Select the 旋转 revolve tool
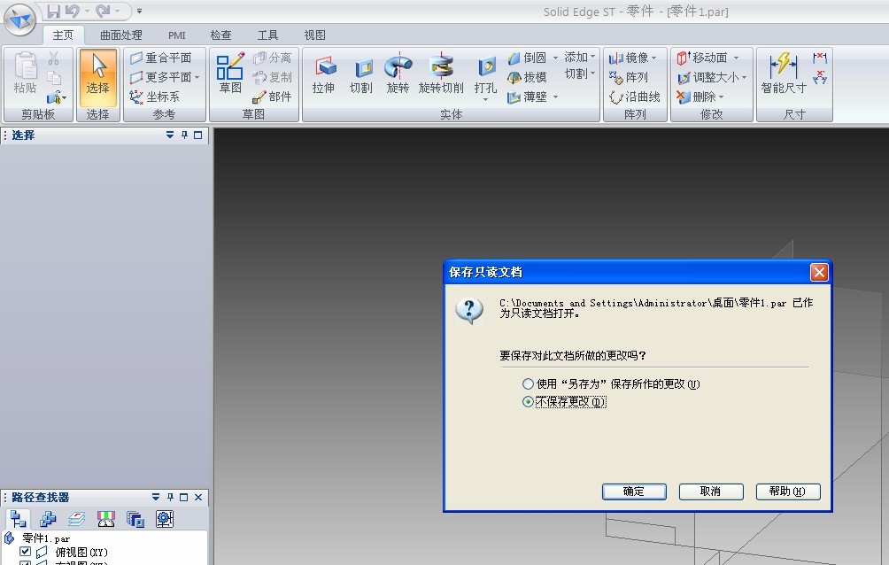 click(x=398, y=74)
